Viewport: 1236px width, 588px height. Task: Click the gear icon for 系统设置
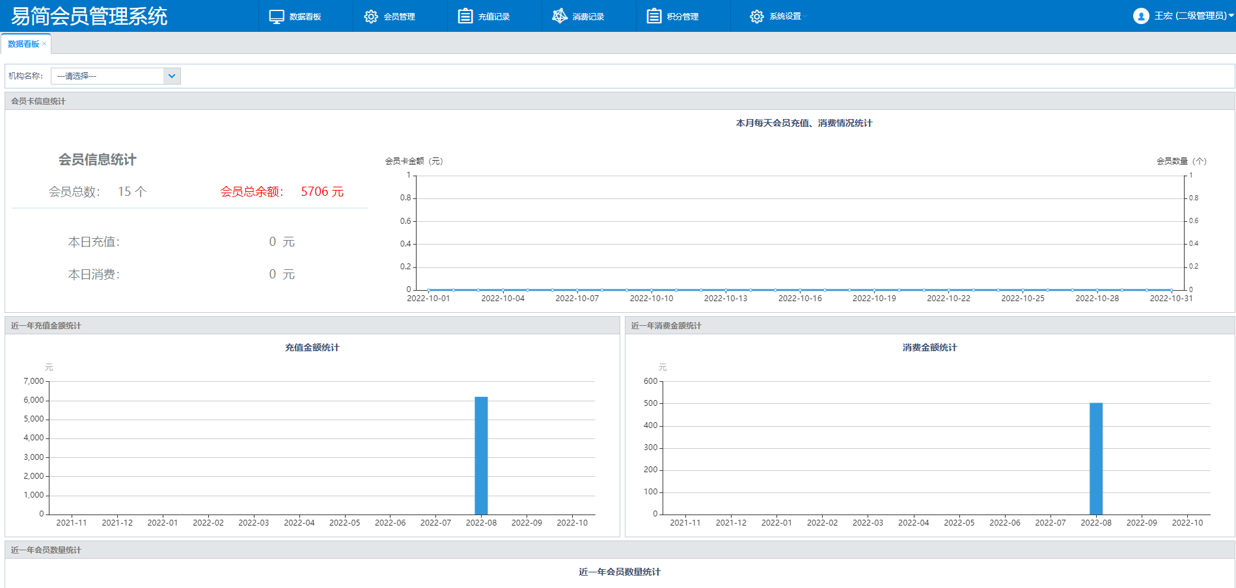(x=756, y=16)
